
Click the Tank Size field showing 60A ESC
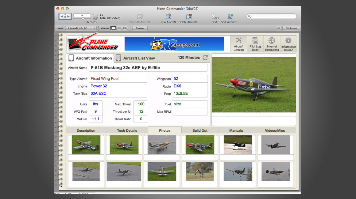coord(118,93)
